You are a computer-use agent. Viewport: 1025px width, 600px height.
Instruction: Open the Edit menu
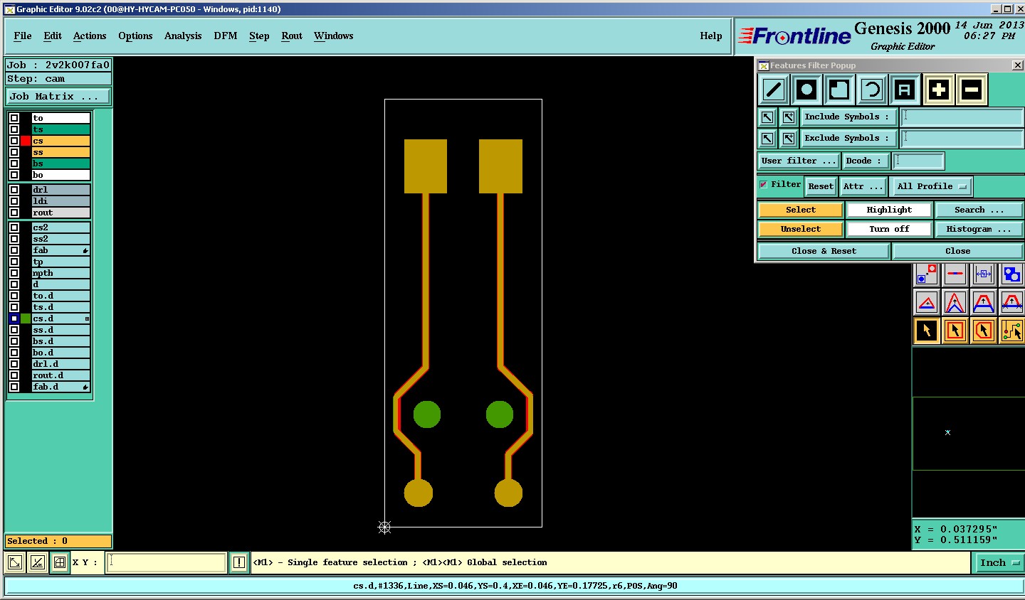pyautogui.click(x=53, y=36)
